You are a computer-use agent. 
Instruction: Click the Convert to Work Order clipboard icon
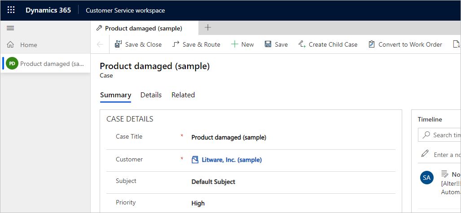[372, 44]
